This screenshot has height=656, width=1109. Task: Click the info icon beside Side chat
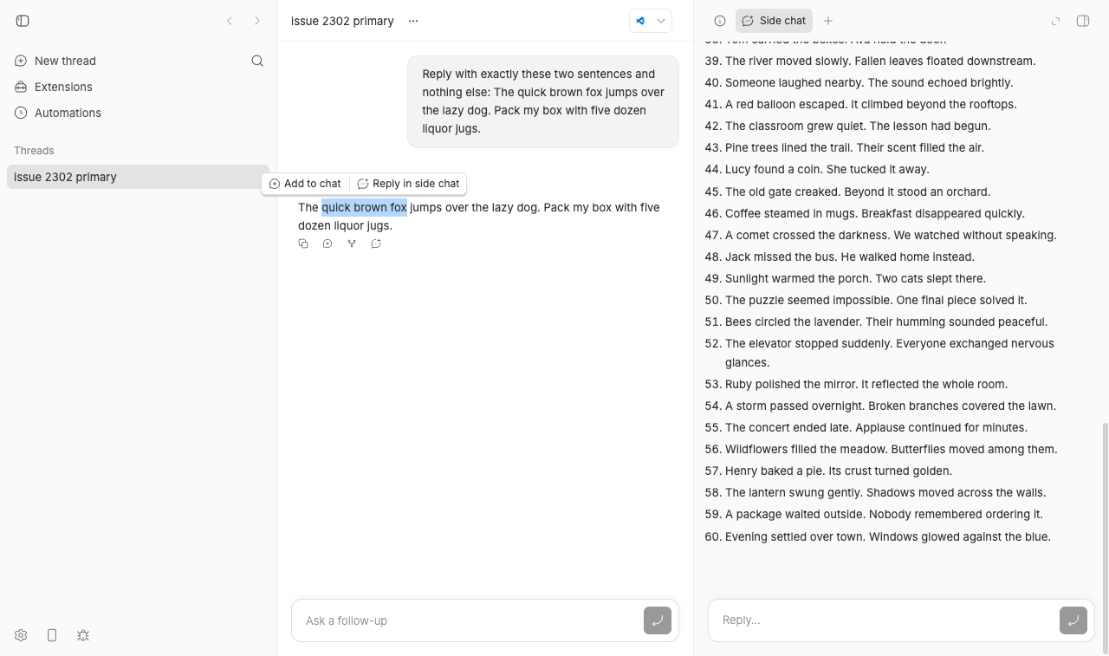720,21
